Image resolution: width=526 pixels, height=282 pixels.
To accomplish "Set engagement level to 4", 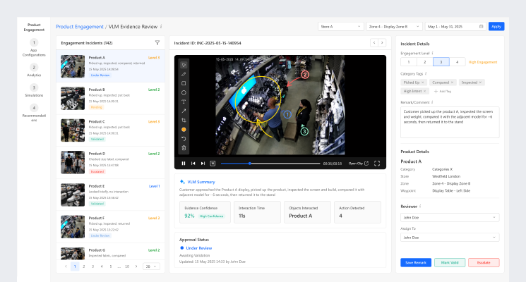I will (x=457, y=62).
